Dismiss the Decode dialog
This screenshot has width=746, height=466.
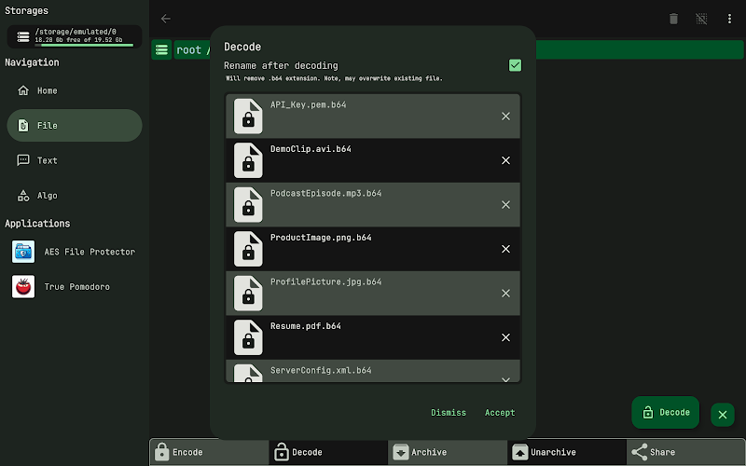click(x=449, y=412)
